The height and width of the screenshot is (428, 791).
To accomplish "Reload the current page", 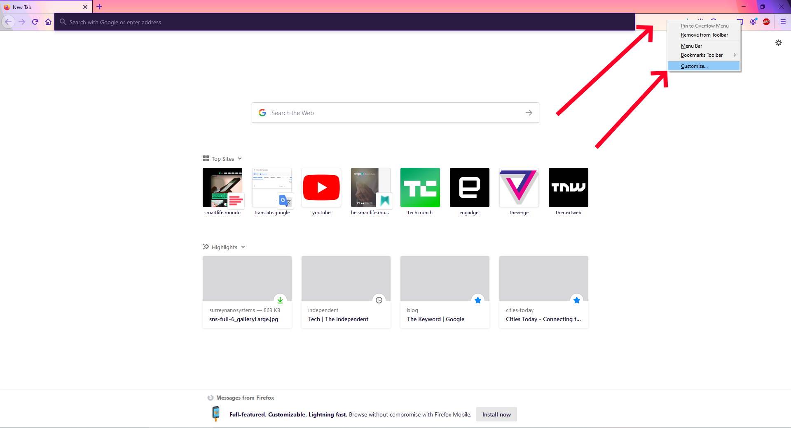I will [35, 22].
